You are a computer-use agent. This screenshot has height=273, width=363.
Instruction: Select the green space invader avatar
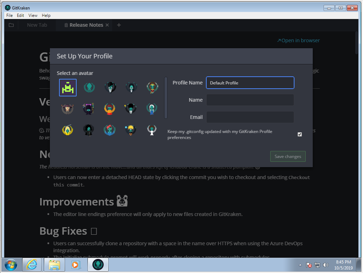coord(68,88)
